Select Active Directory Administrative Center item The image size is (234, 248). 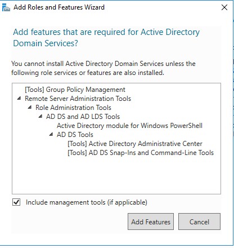(135, 144)
